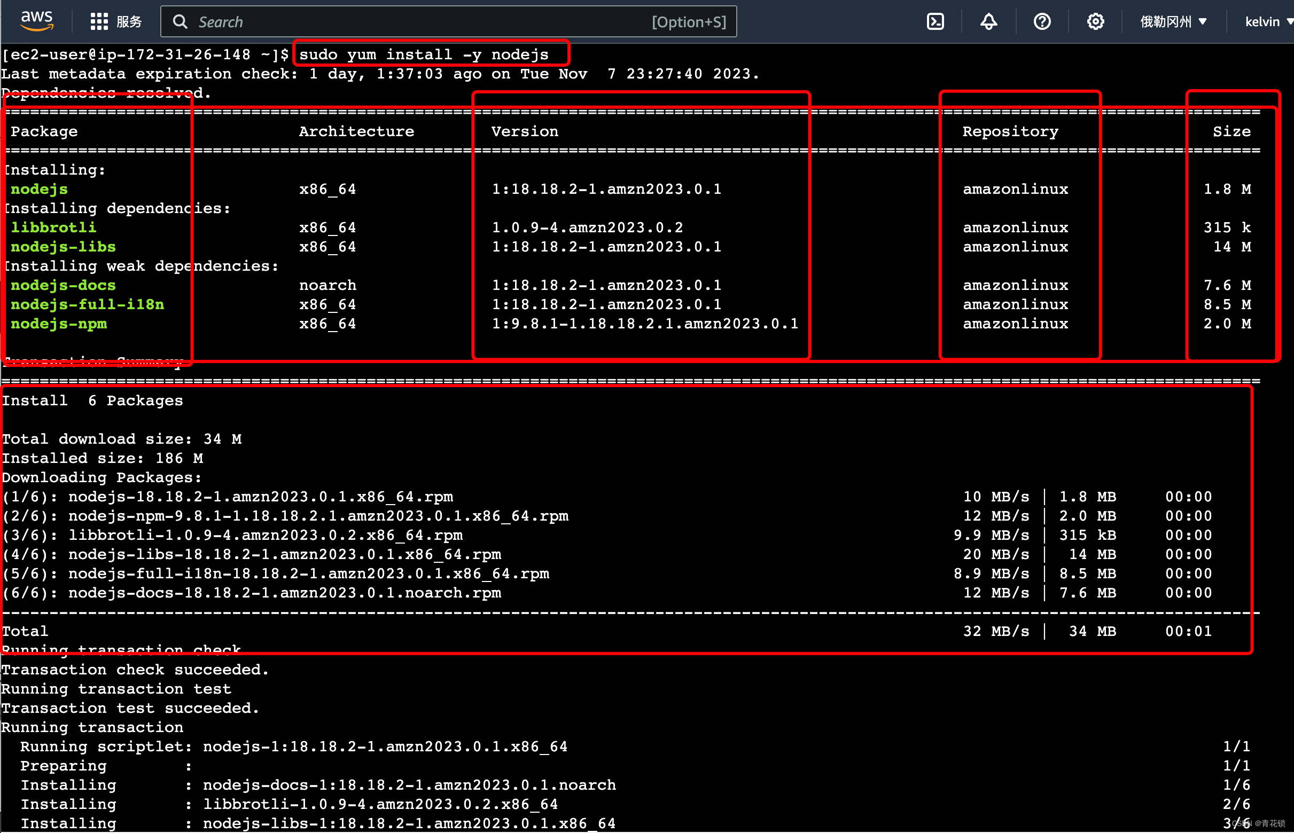Screen dimensions: 1294x833
Task: Click the '(1/6): nodejs-18.18.2-1' download line
Action: pyautogui.click(x=607, y=497)
